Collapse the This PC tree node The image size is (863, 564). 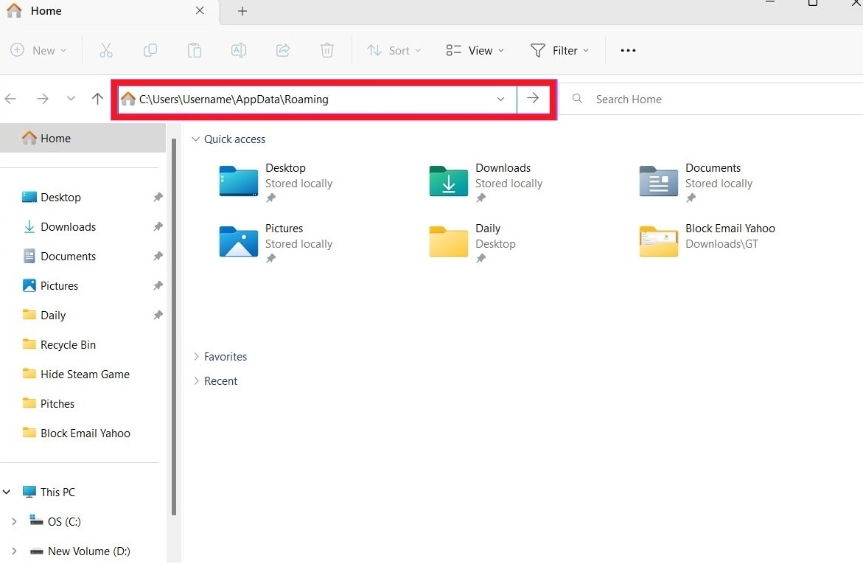pyautogui.click(x=7, y=492)
